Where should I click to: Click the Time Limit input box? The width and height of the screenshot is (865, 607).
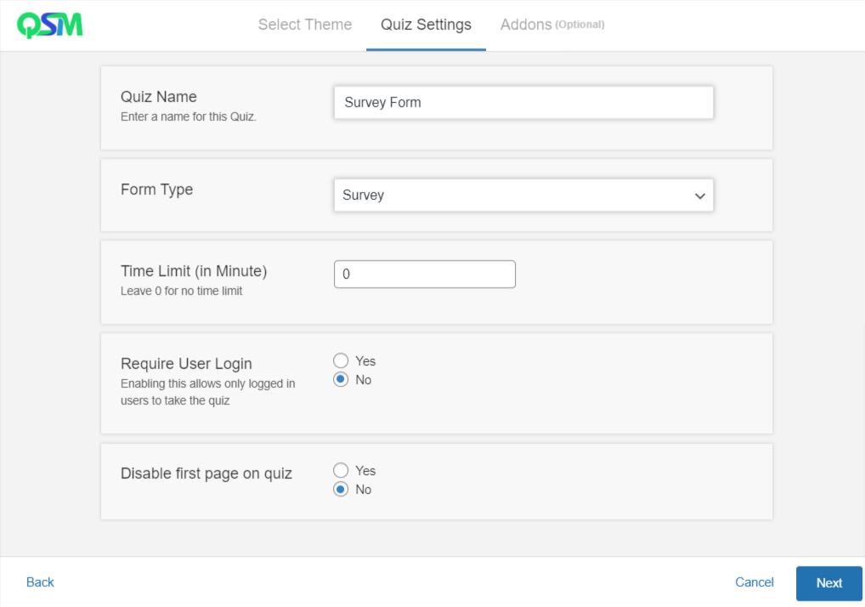pos(424,274)
